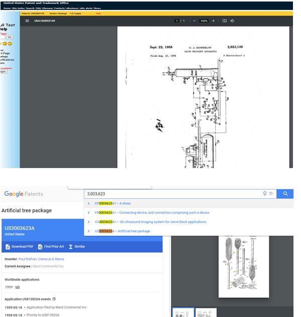
Task: Open Site Index in the USPTO navigation bar
Action: point(18,8)
